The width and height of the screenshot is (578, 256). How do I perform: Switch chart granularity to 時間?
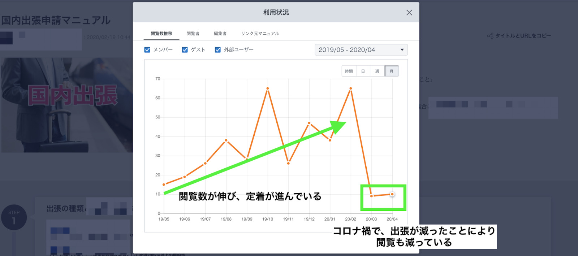(349, 71)
